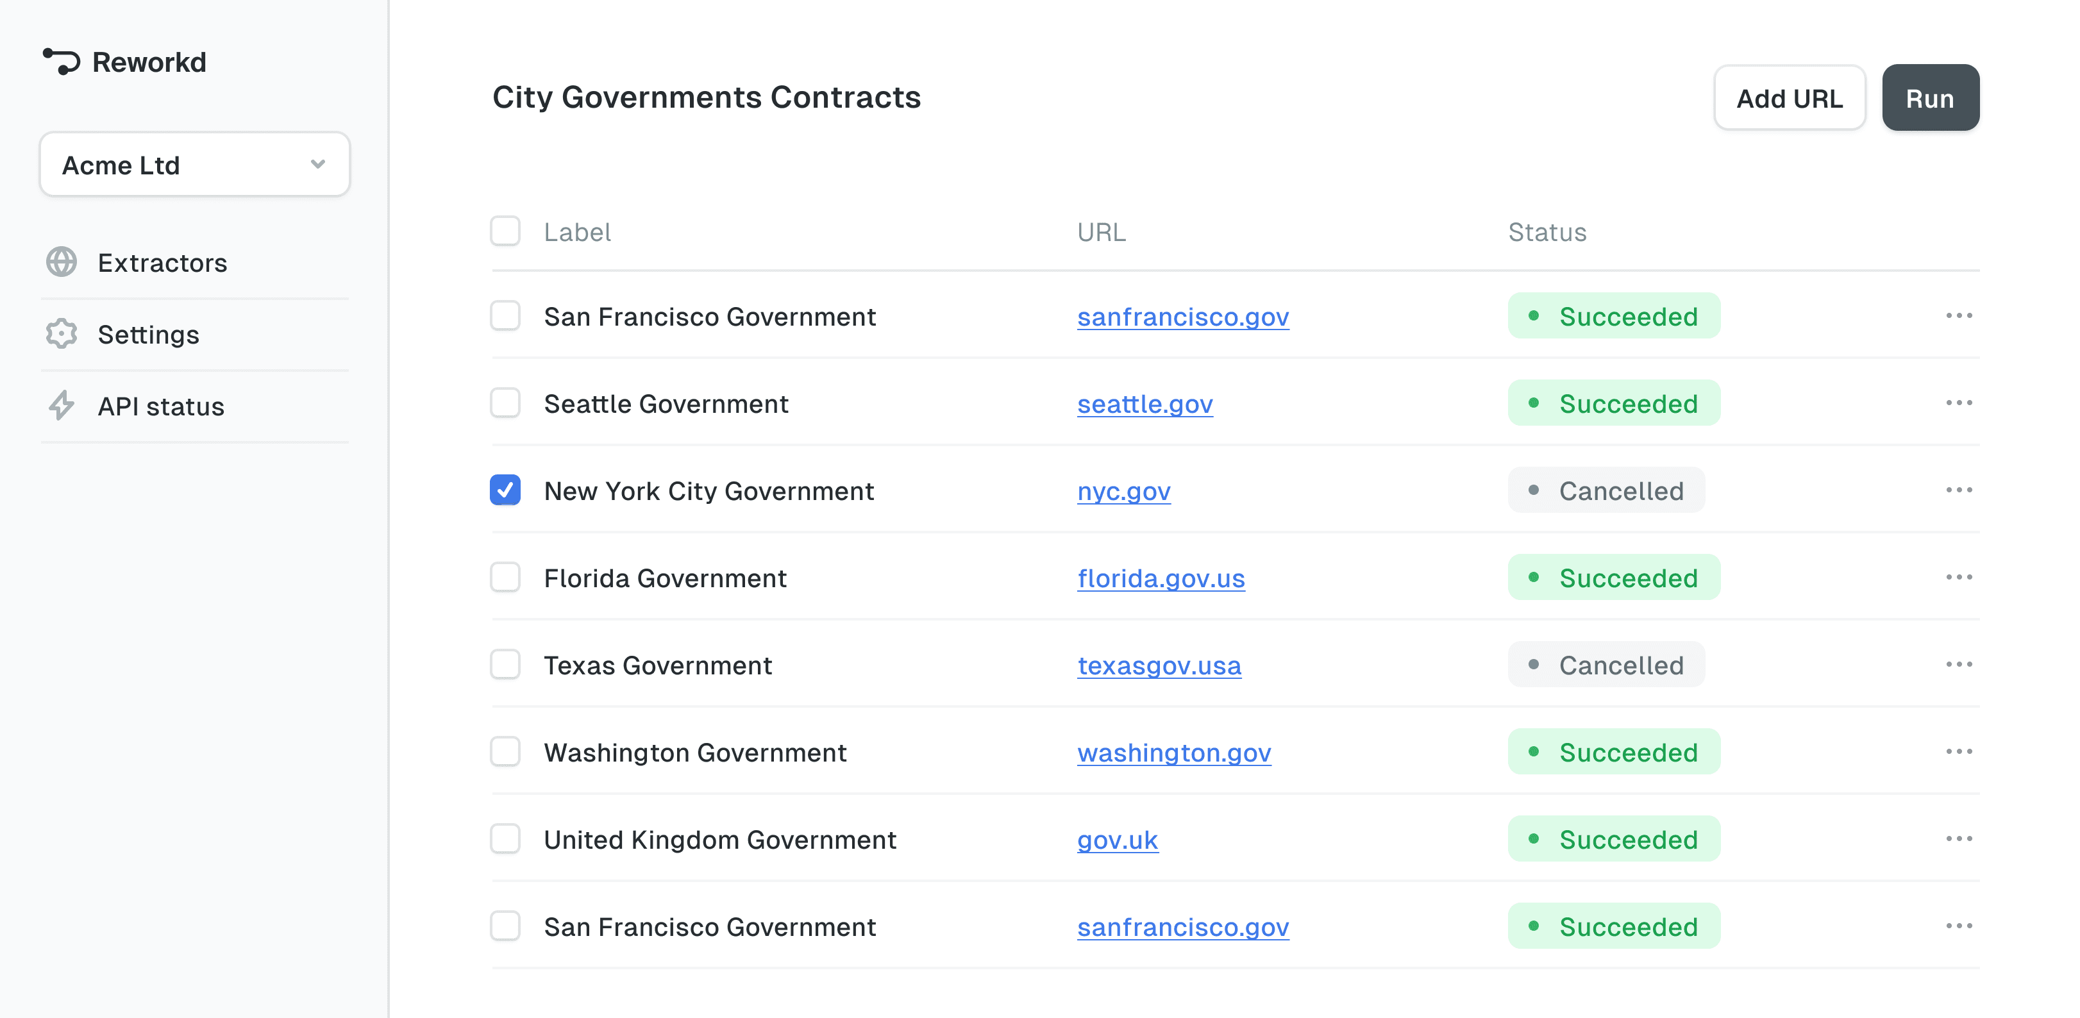This screenshot has width=2080, height=1018.
Task: Open more options for Texas Government row
Action: [x=1958, y=664]
